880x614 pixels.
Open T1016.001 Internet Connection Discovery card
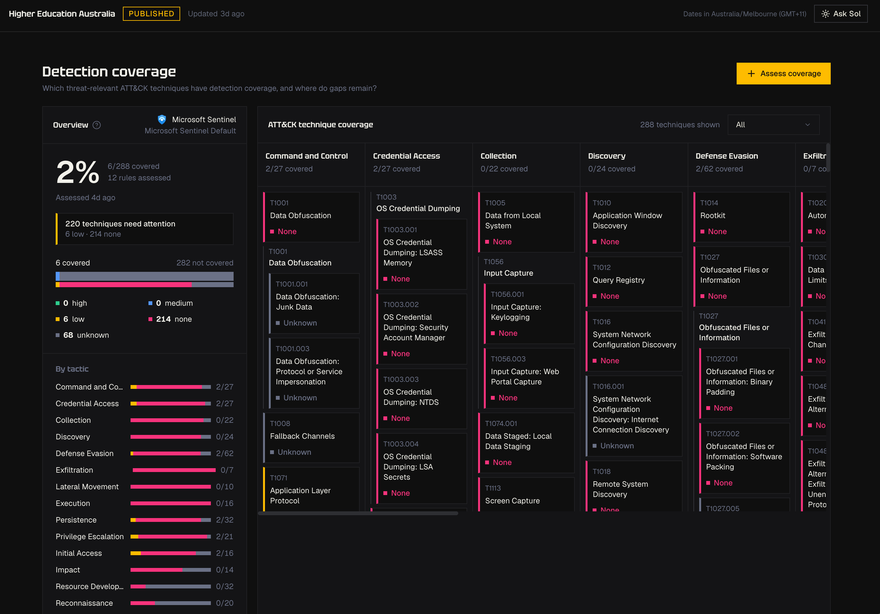pyautogui.click(x=634, y=416)
